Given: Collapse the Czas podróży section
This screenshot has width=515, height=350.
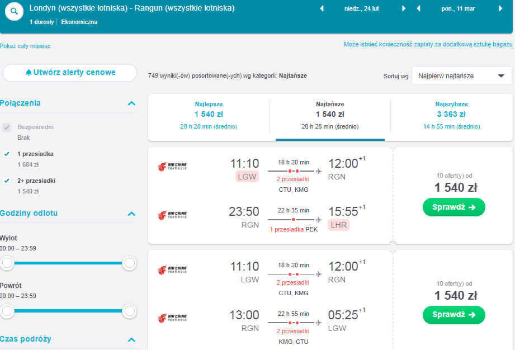Looking at the screenshot, I should point(131,339).
